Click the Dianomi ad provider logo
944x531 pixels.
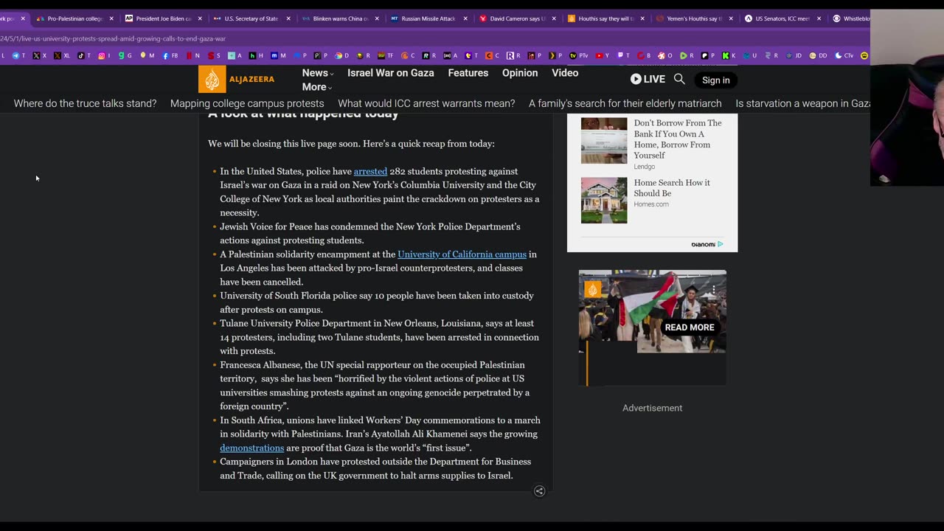point(707,244)
